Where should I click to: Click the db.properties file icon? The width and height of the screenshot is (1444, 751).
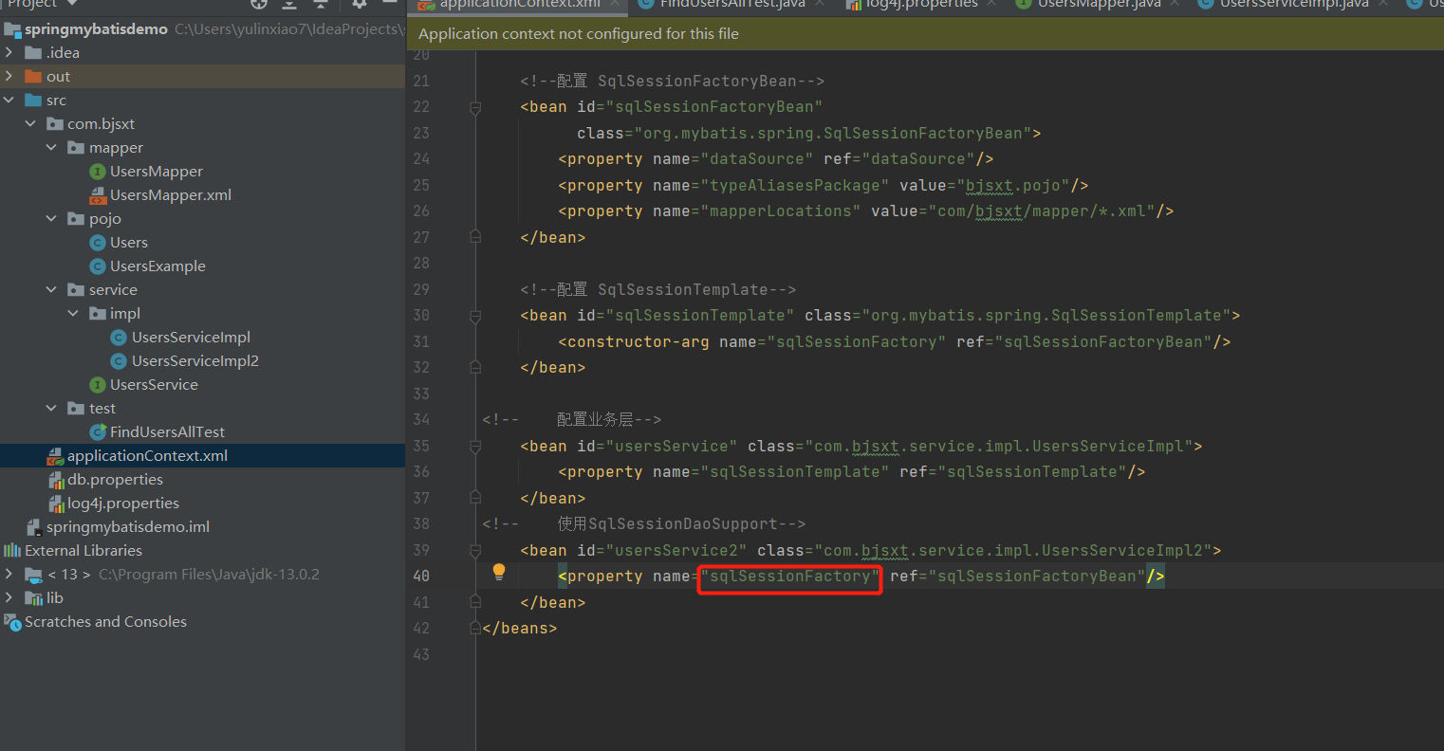(x=56, y=479)
